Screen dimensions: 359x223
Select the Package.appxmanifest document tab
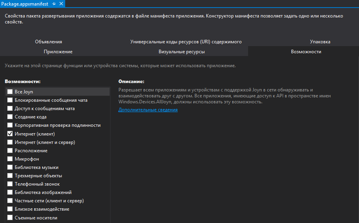point(25,4)
